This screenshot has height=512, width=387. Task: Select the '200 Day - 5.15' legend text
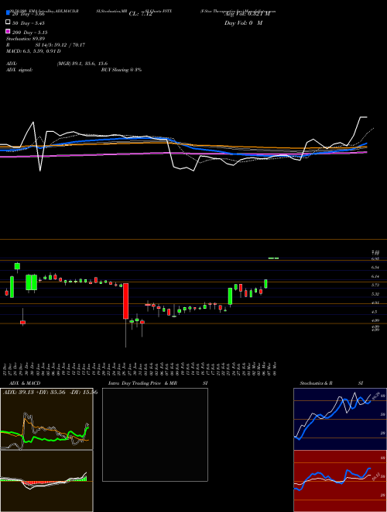(x=30, y=33)
